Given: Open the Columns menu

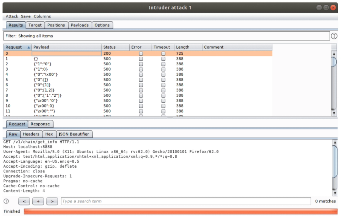Looking at the screenshot, I should pos(42,16).
